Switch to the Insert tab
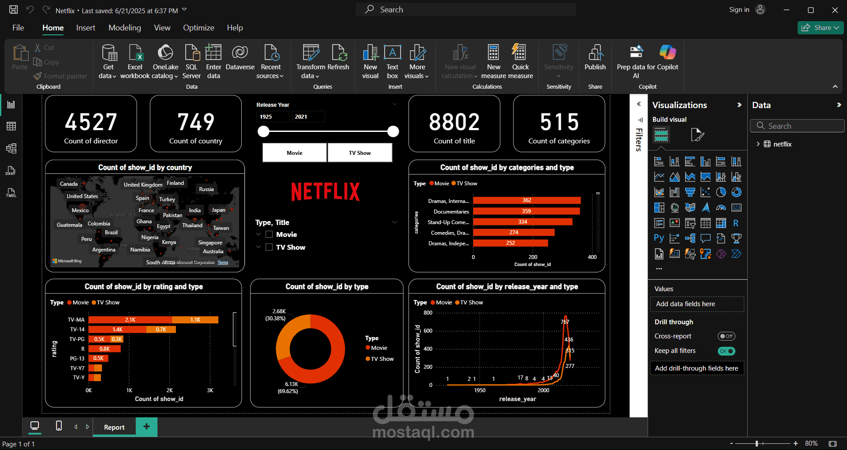 point(86,28)
